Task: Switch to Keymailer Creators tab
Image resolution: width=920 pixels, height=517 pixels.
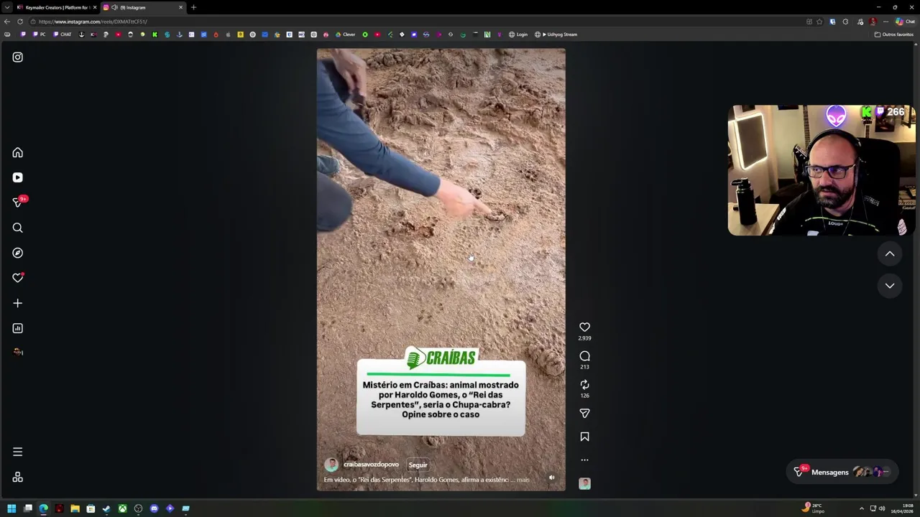Action: click(55, 7)
